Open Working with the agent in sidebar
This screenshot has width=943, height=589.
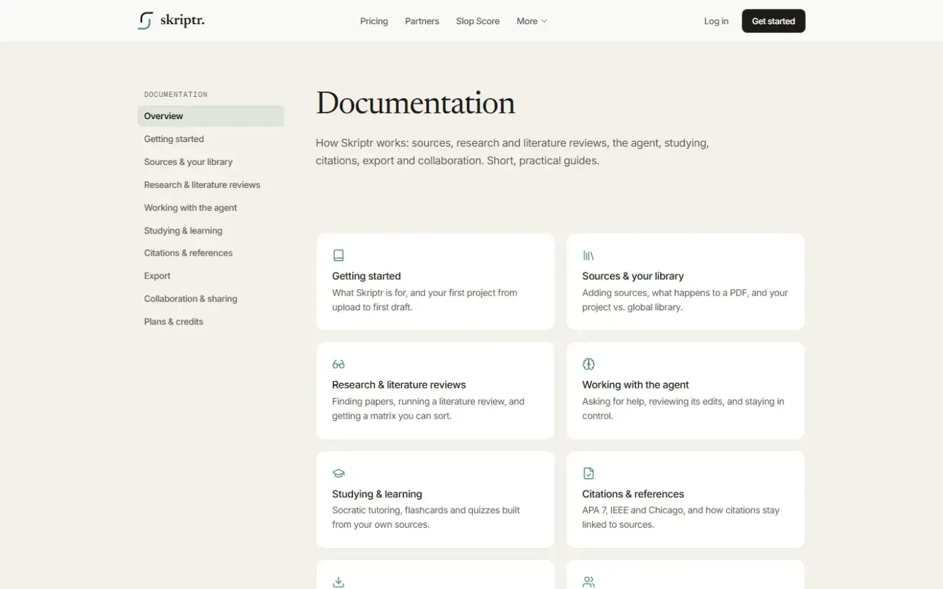pos(191,207)
